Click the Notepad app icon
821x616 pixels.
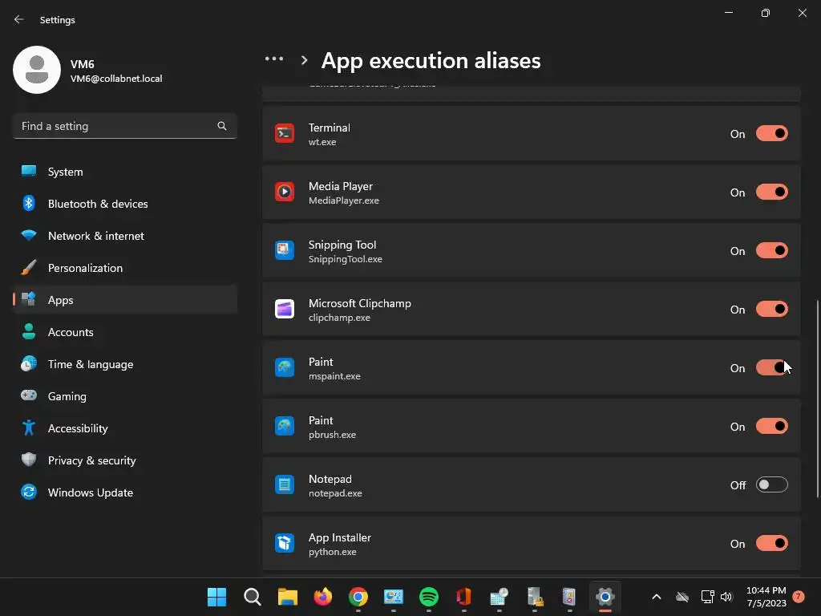(284, 485)
